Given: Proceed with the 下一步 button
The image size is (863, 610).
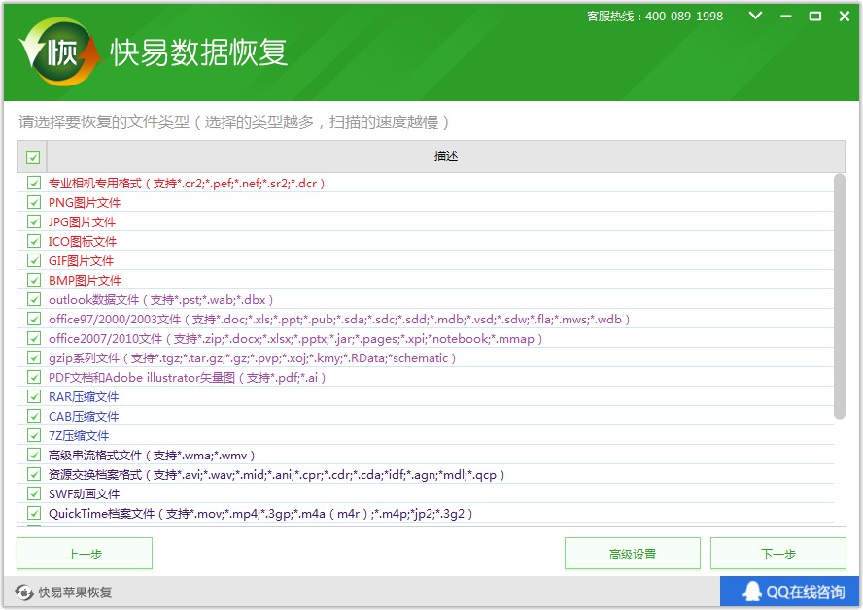Looking at the screenshot, I should [778, 554].
